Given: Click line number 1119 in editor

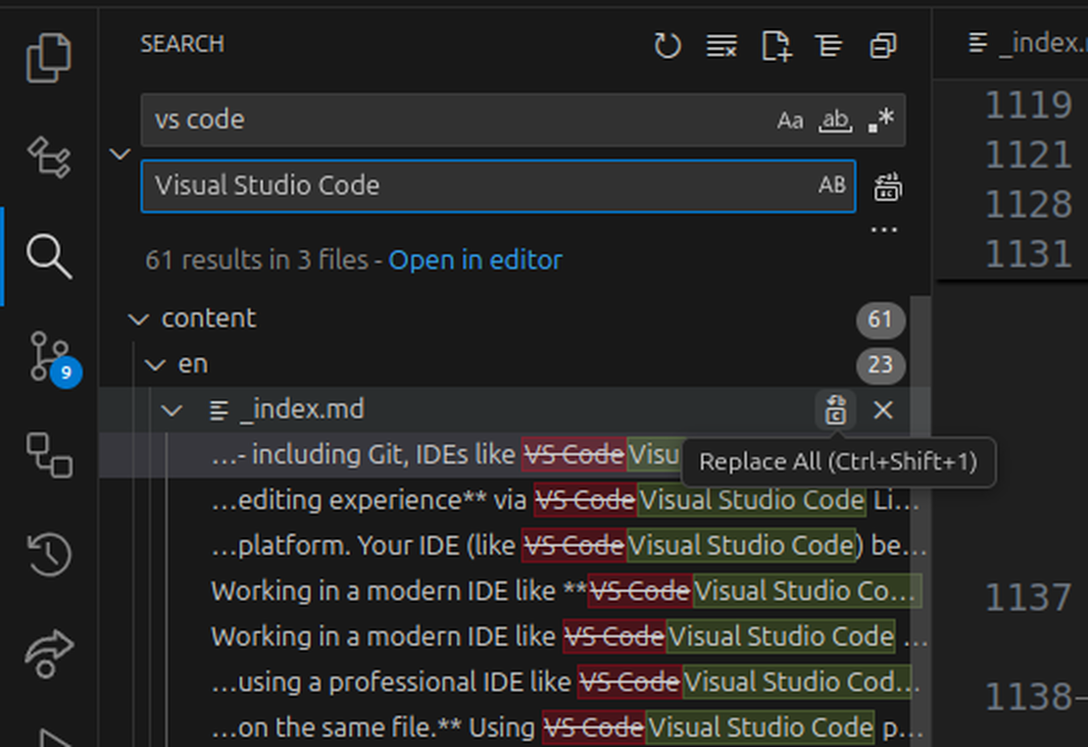Looking at the screenshot, I should (x=1028, y=105).
